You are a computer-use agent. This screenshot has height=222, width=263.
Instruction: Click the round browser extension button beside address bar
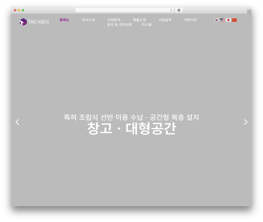pyautogui.click(x=179, y=10)
